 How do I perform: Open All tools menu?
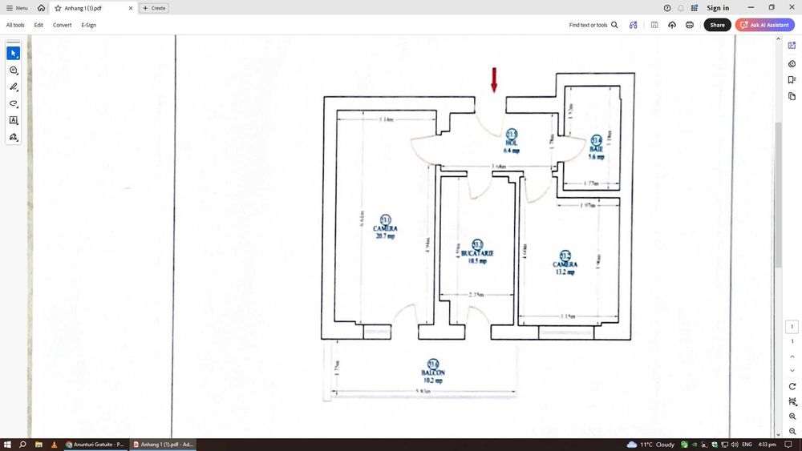[15, 25]
